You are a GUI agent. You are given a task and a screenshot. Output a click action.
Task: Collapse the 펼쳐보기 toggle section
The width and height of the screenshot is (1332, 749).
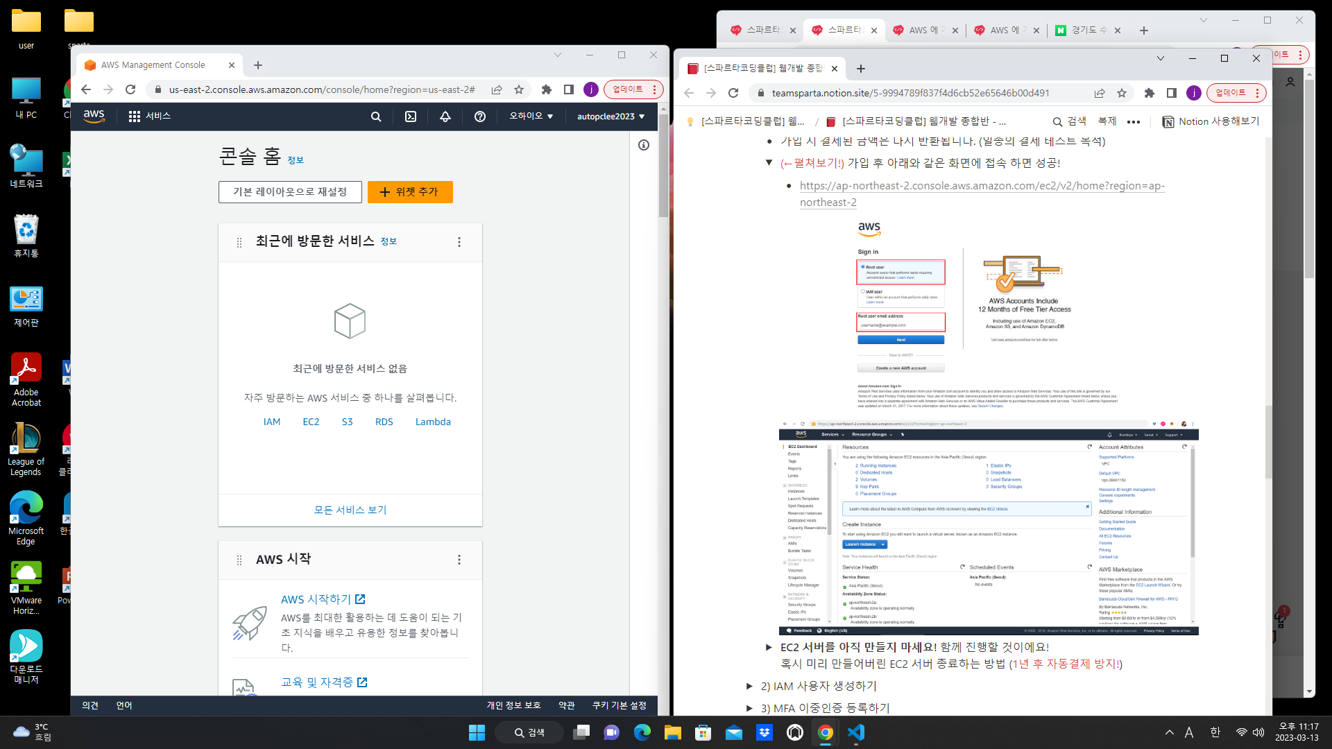pyautogui.click(x=769, y=163)
